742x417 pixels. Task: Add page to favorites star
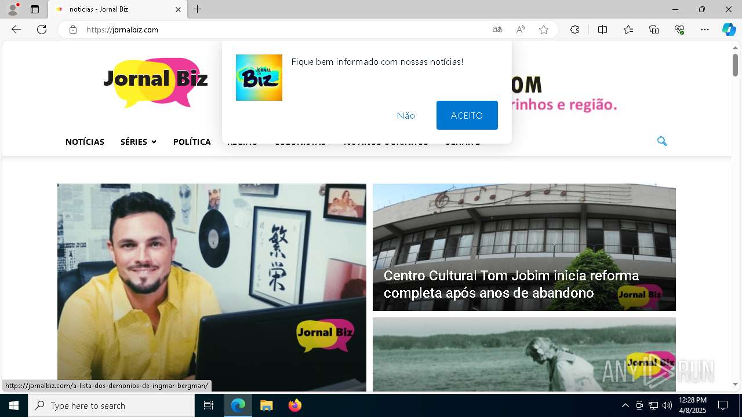pos(544,30)
